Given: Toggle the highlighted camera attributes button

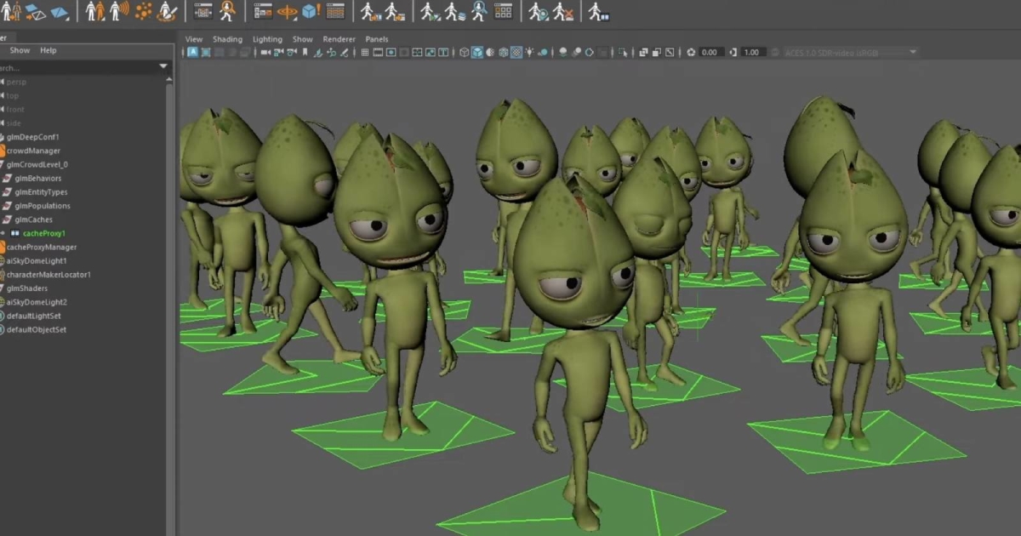Looking at the screenshot, I should click(192, 52).
